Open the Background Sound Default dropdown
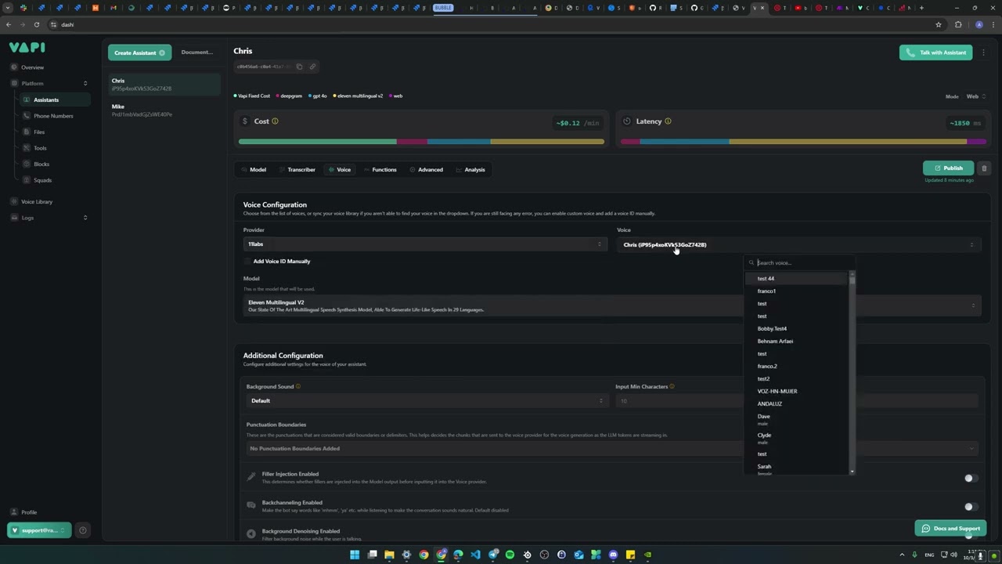This screenshot has height=564, width=1002. click(x=426, y=401)
